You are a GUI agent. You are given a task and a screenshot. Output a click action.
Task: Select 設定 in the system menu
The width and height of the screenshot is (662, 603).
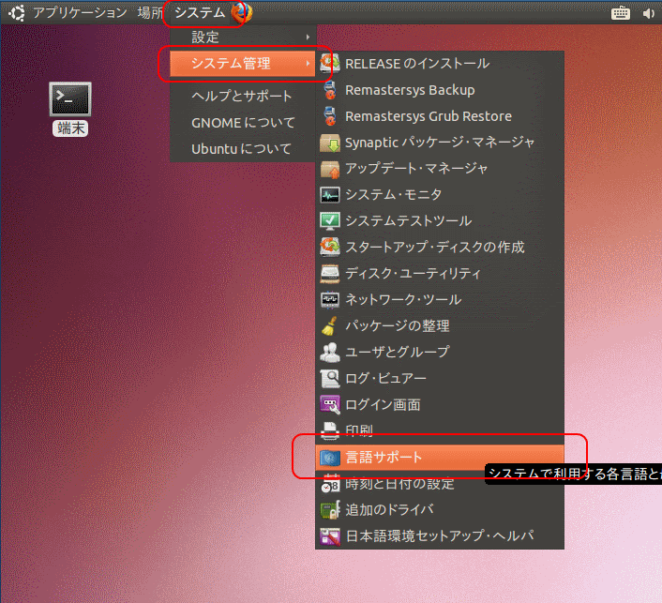pos(242,38)
